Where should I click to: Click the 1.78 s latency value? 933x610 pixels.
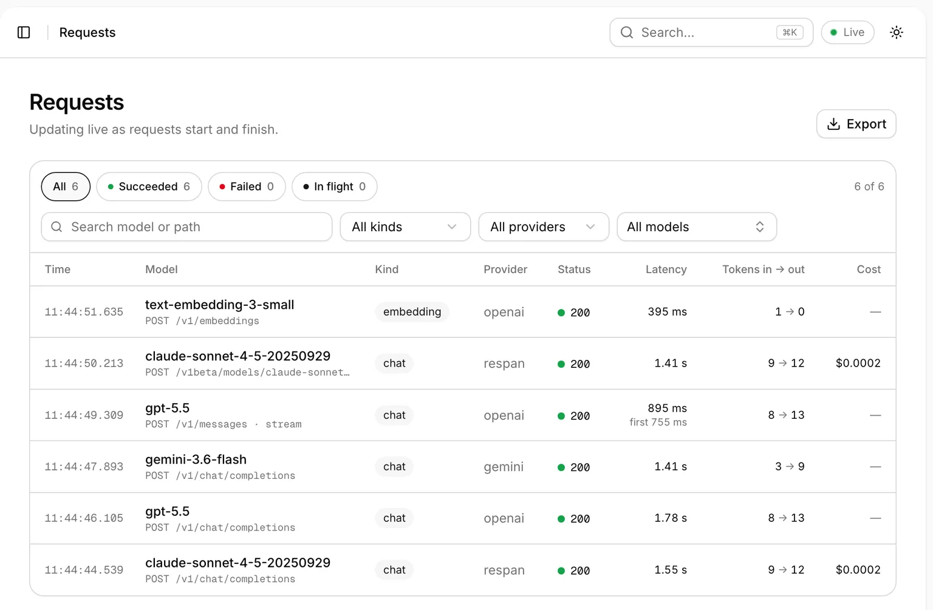671,518
